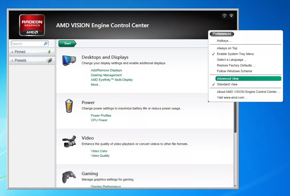Click the scrollbar down arrow
This screenshot has height=196, width=290.
[x=235, y=186]
